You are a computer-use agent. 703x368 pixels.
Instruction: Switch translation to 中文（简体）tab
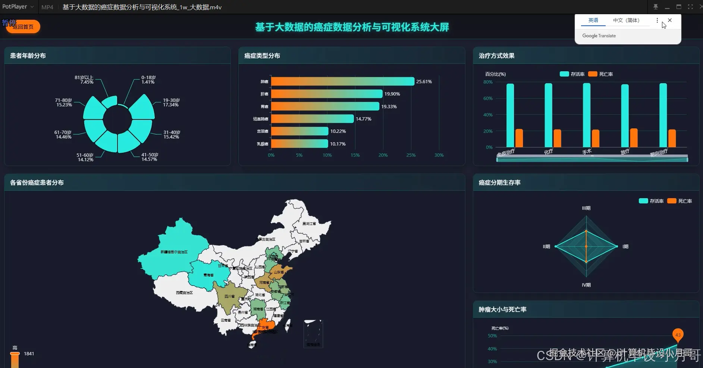point(626,20)
